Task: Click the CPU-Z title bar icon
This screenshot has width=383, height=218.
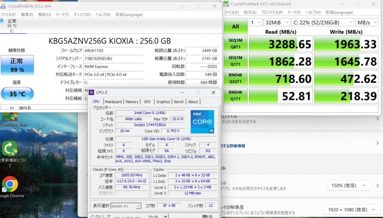Action: pos(92,92)
